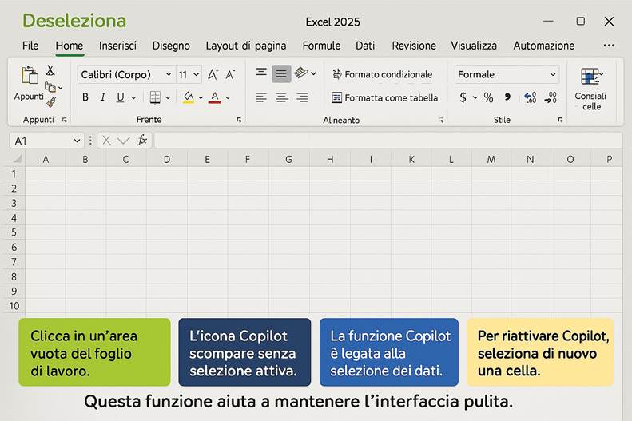Open the Disegno tab
Viewport: 632px width, 421px height.
point(171,46)
